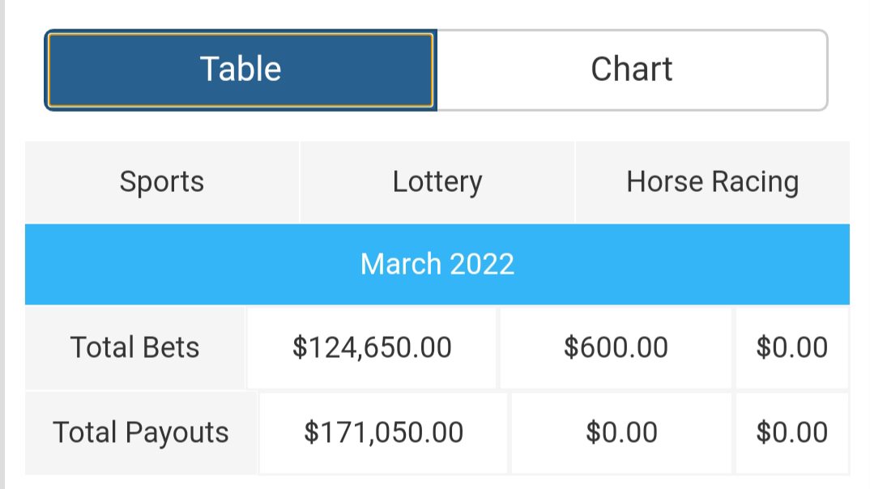The image size is (870, 489).
Task: Click the gray strip at left edge
Action: point(2,243)
